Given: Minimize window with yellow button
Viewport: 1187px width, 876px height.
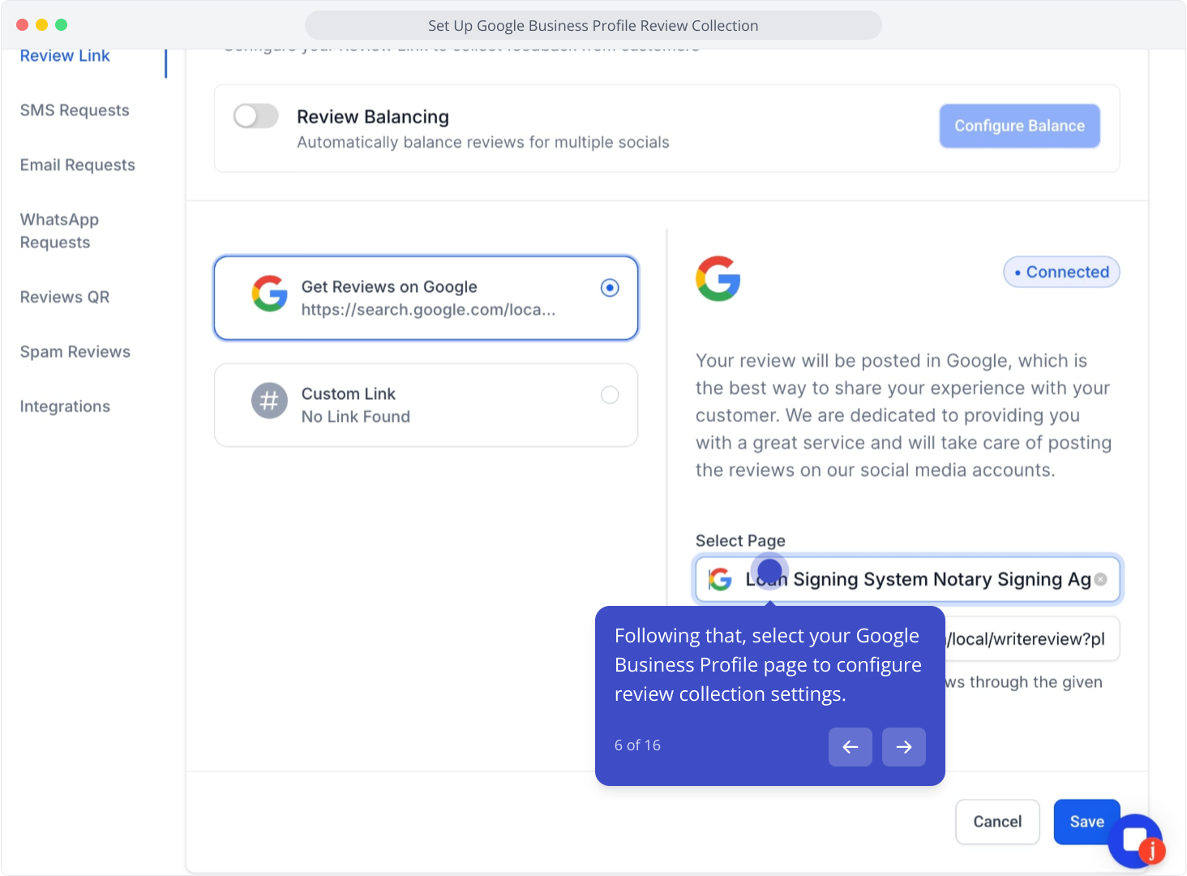Looking at the screenshot, I should [41, 25].
